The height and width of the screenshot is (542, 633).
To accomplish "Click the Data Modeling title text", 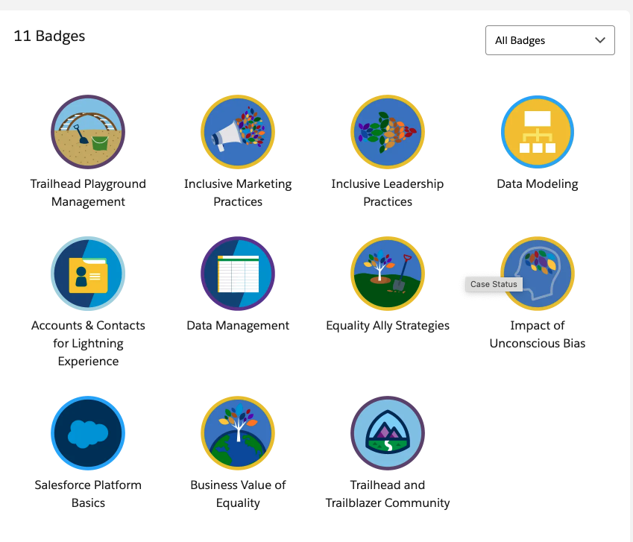I will click(x=538, y=184).
